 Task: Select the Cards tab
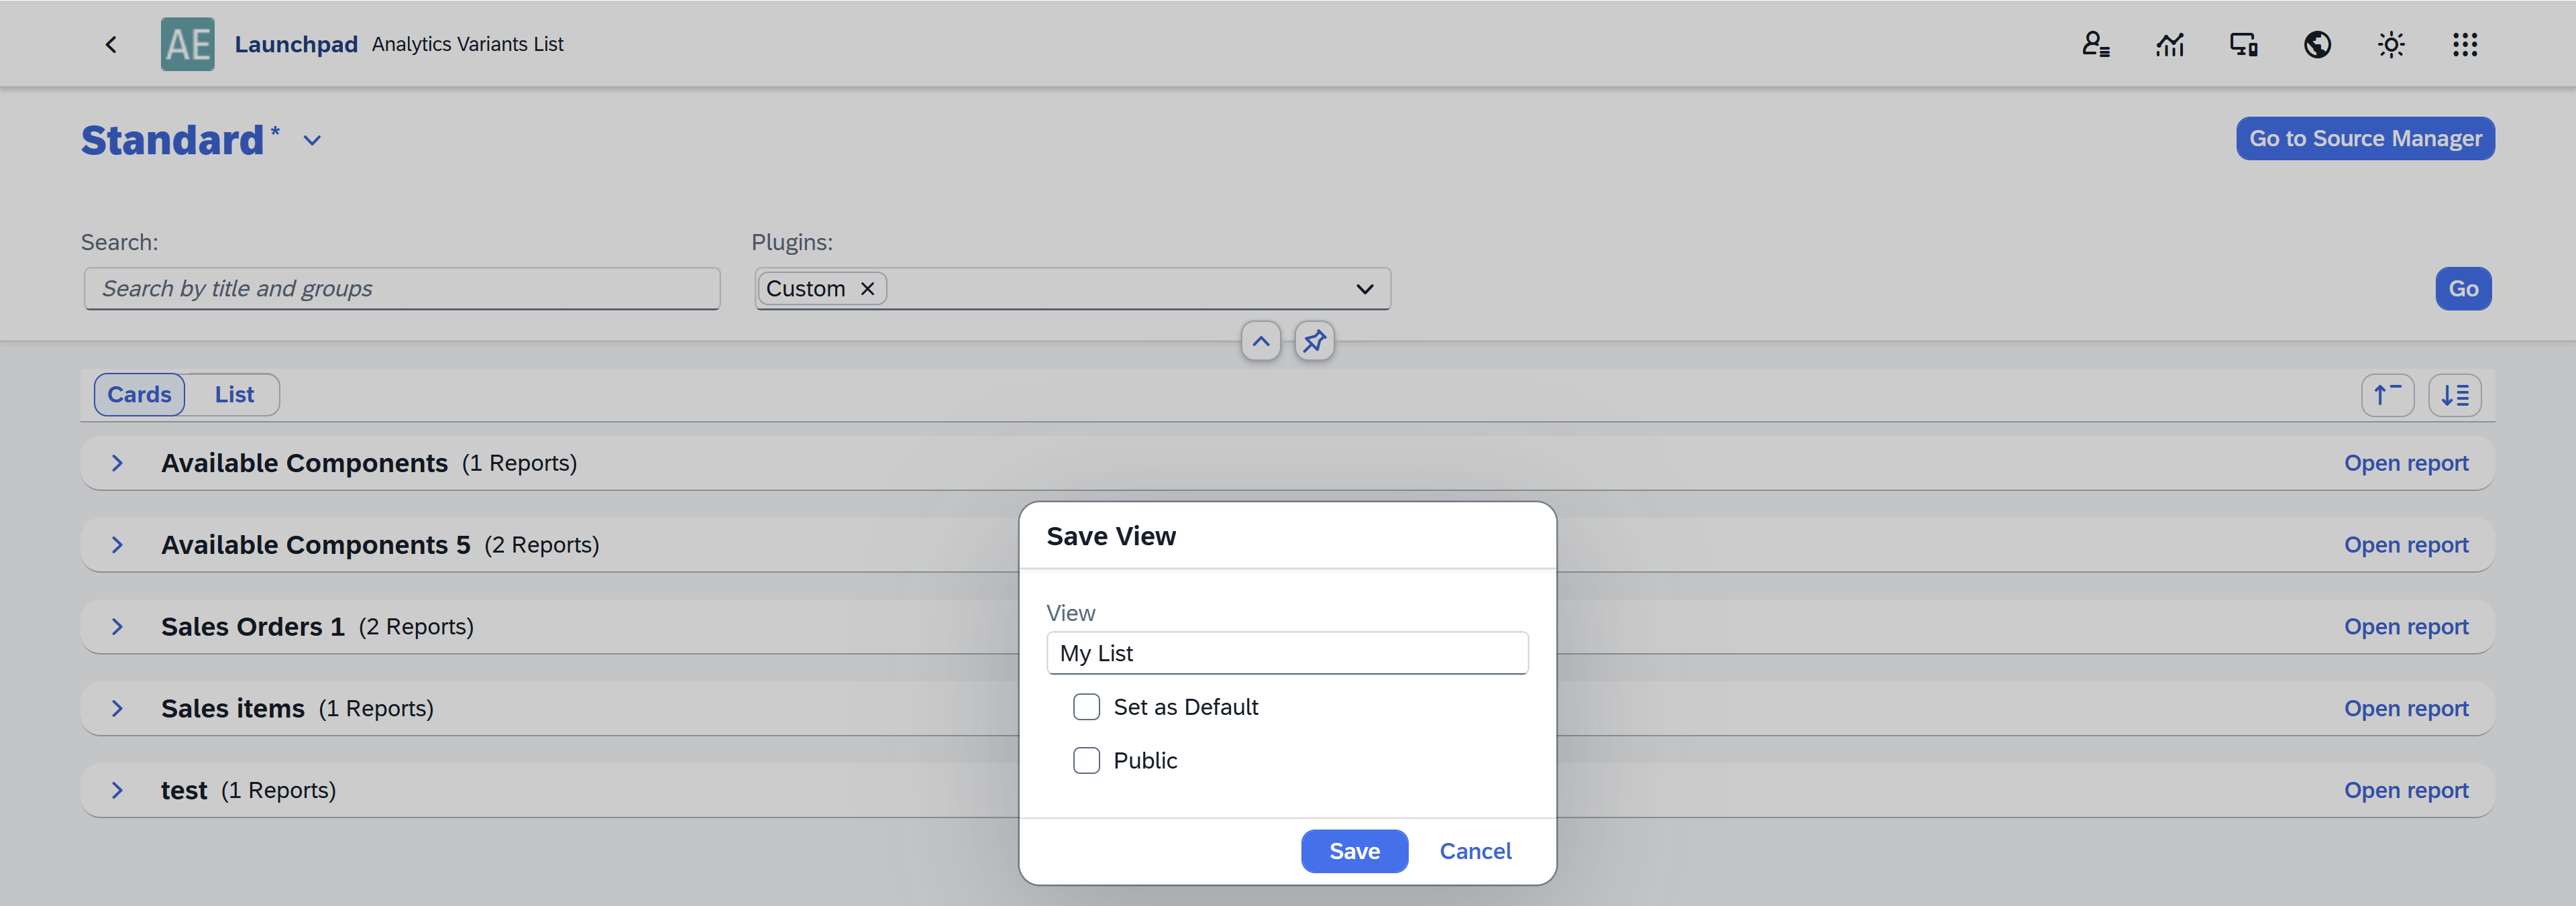tap(139, 394)
